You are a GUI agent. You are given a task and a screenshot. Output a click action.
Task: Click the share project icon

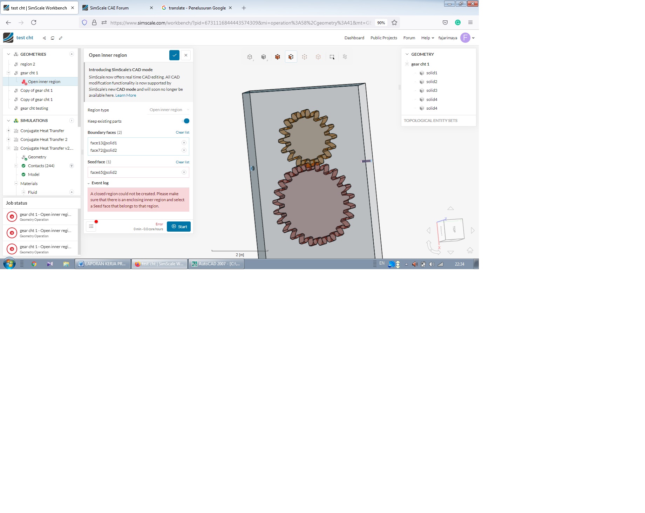click(x=44, y=38)
